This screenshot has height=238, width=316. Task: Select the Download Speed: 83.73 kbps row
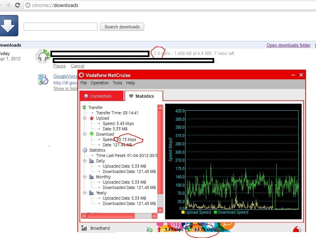(x=119, y=139)
